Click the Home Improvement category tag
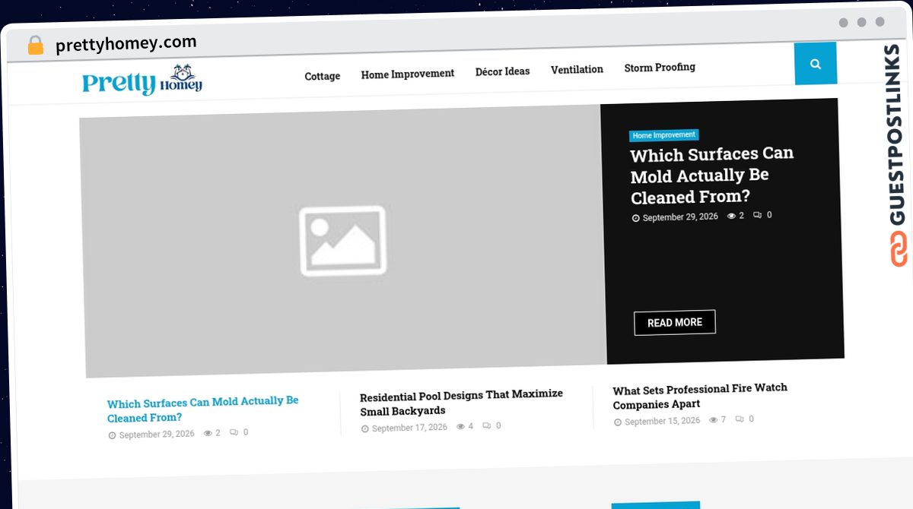 coord(664,135)
